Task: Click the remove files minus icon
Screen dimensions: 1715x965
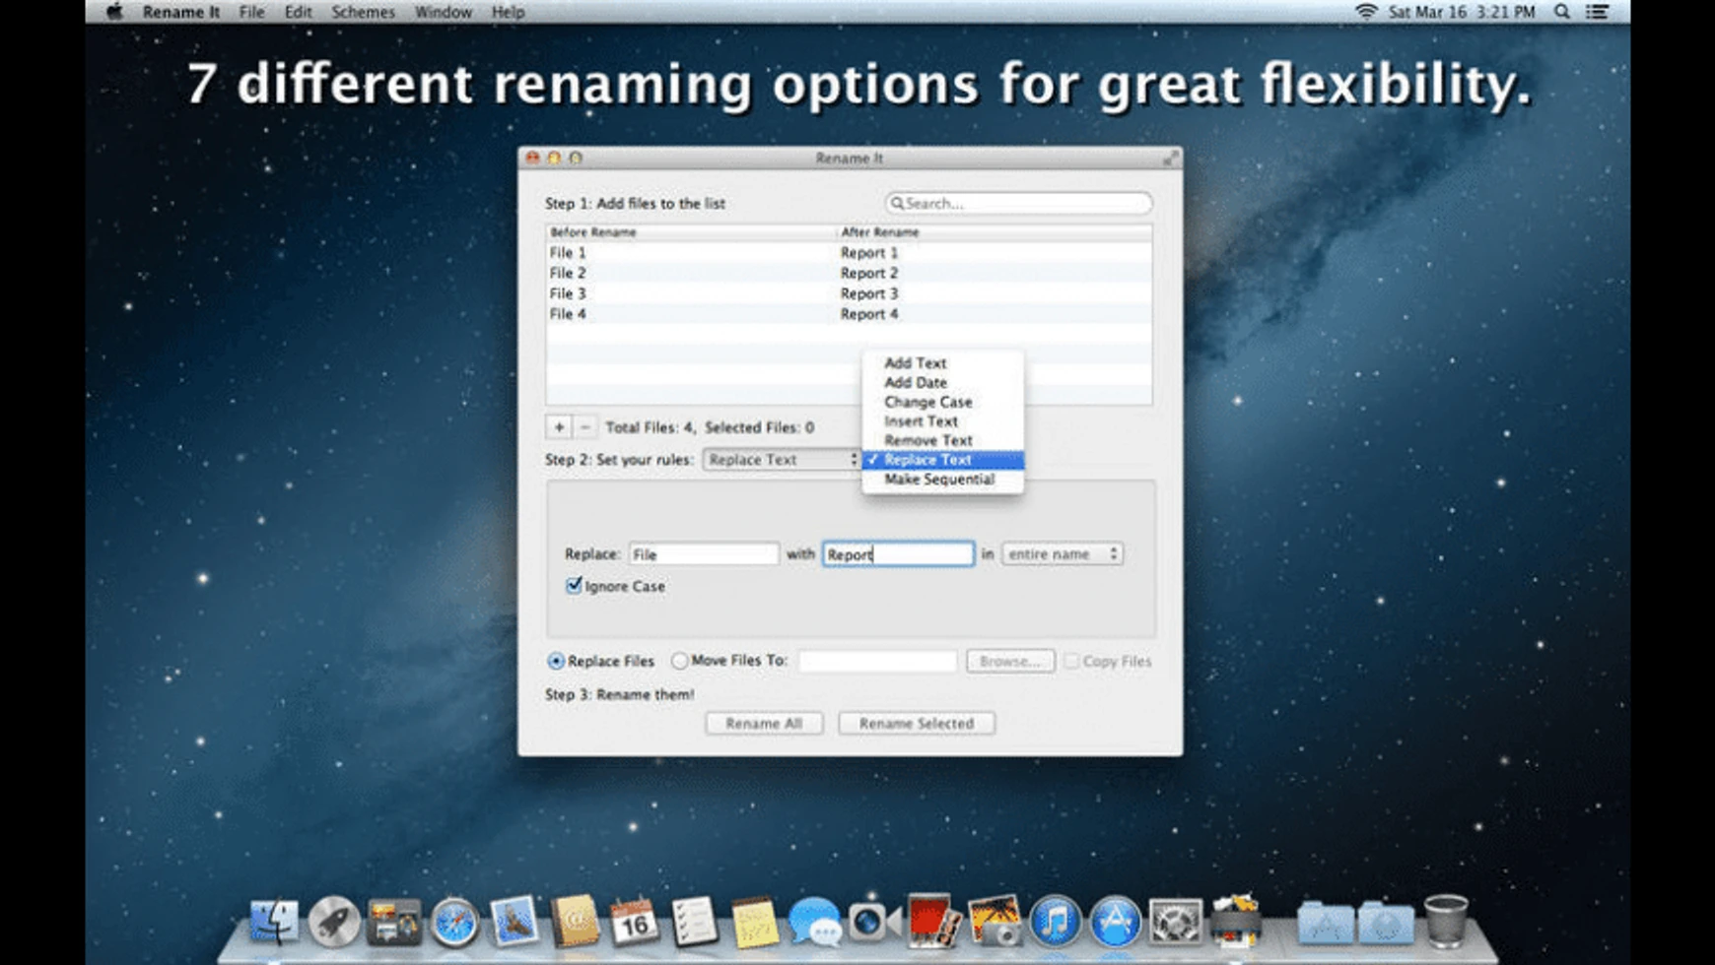Action: (585, 427)
